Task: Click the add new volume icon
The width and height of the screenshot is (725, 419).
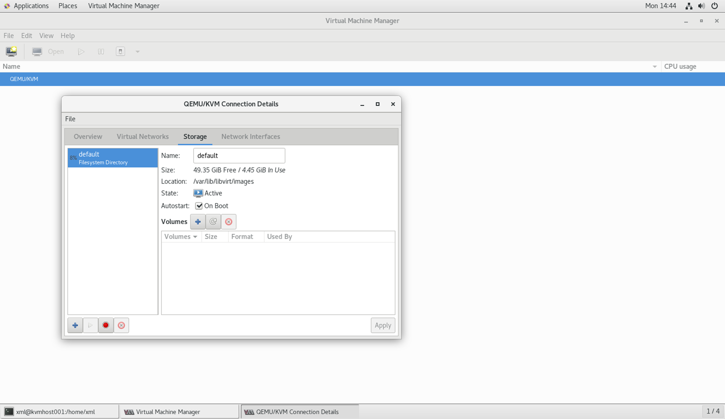Action: [198, 222]
